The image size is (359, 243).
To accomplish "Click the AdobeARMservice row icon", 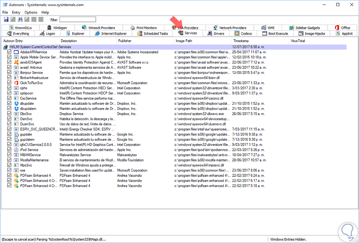I will [x=16, y=52].
